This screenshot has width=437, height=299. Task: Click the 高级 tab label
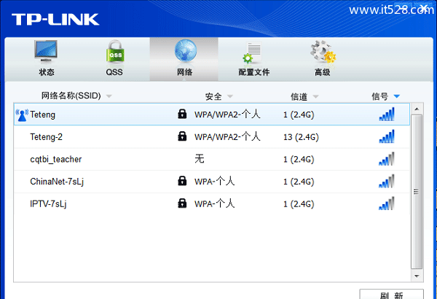(323, 72)
